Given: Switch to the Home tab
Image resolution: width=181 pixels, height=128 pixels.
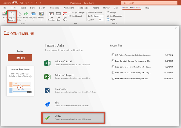Looking at the screenshot, I should pos(13,8).
